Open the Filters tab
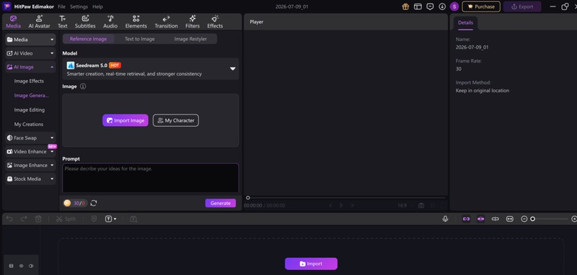 (x=193, y=22)
